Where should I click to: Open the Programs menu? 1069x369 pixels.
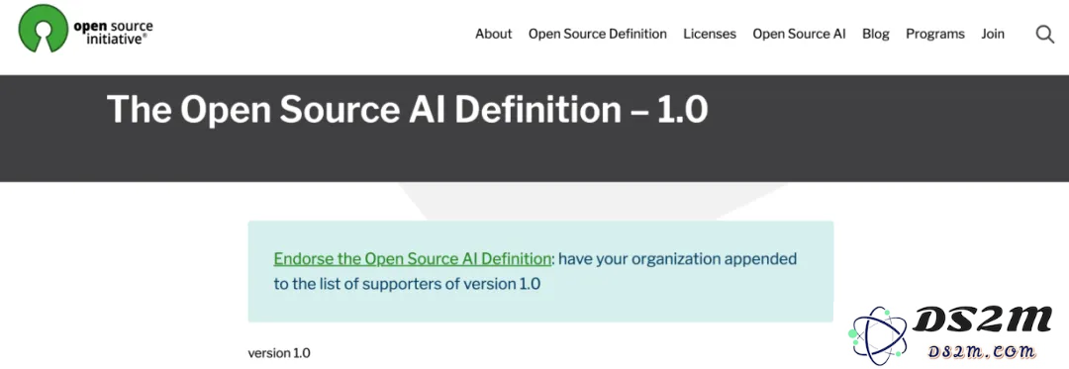tap(935, 34)
